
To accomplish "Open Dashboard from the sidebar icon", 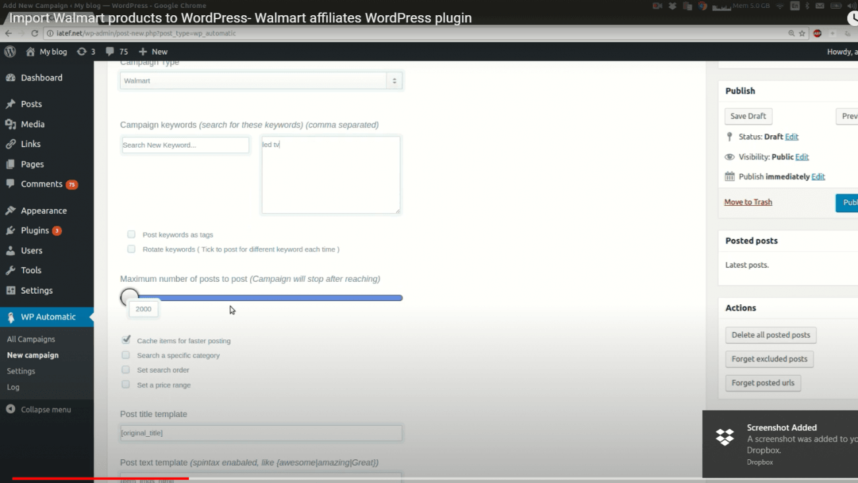I will (11, 78).
